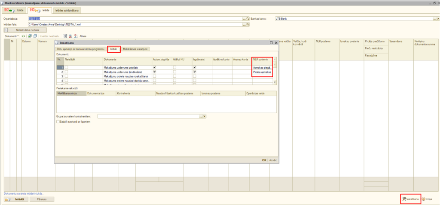
Task: Open selection for Grupa jaunajiem kontrahentiem
Action: 201,116
